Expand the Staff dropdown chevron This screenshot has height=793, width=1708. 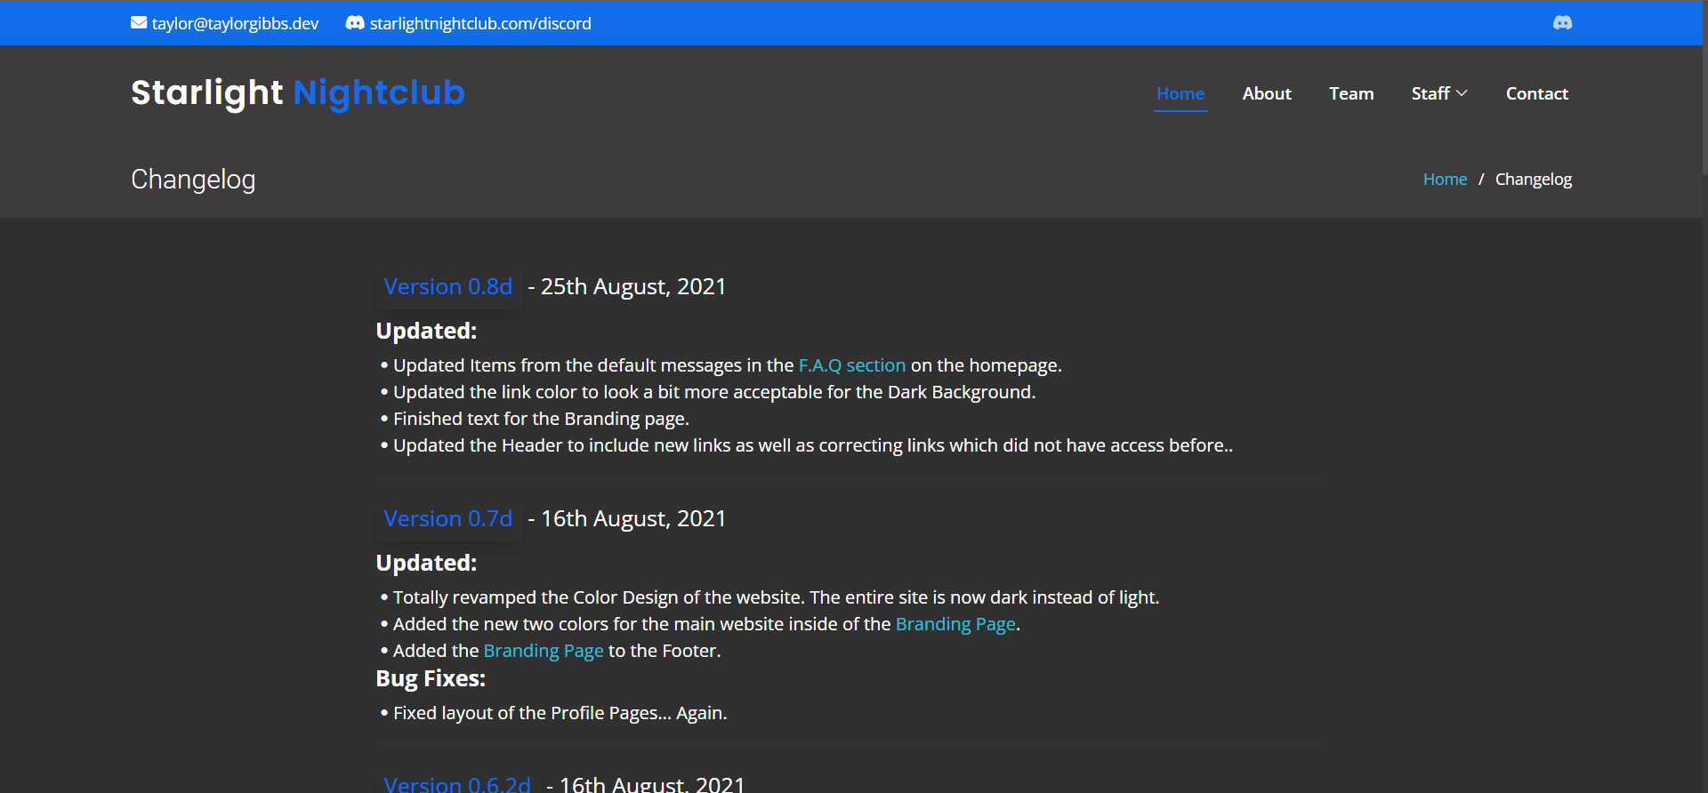[1462, 93]
